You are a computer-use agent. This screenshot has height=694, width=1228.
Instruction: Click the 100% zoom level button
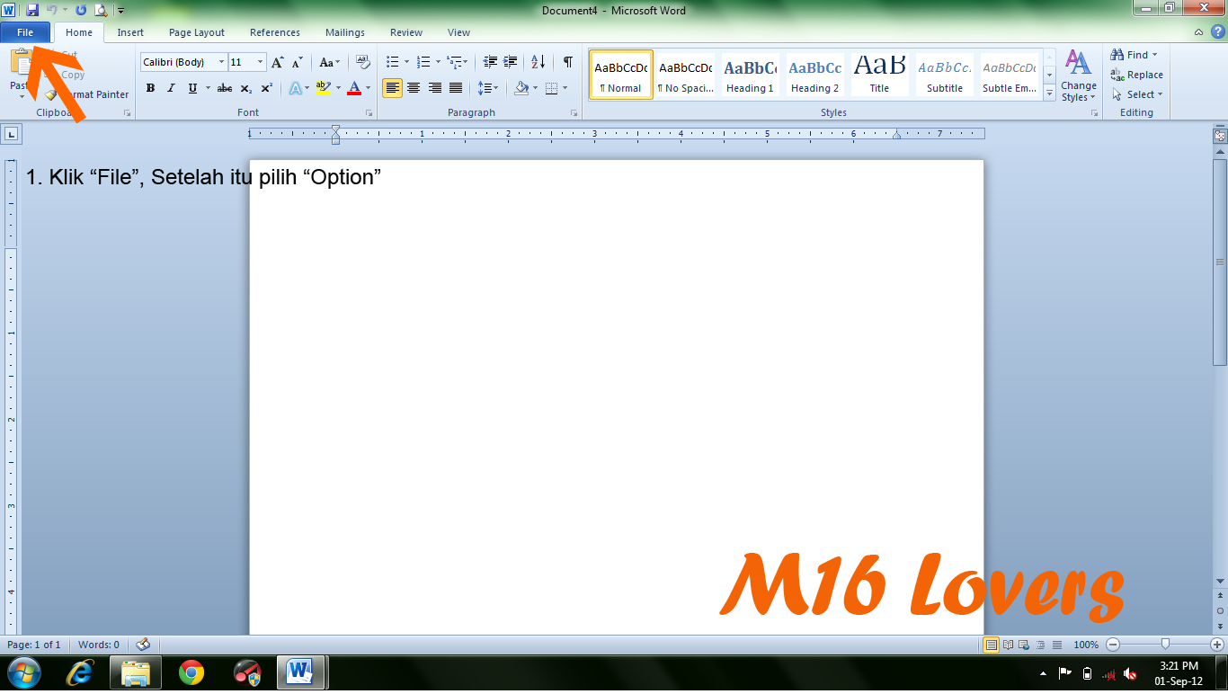pos(1086,645)
